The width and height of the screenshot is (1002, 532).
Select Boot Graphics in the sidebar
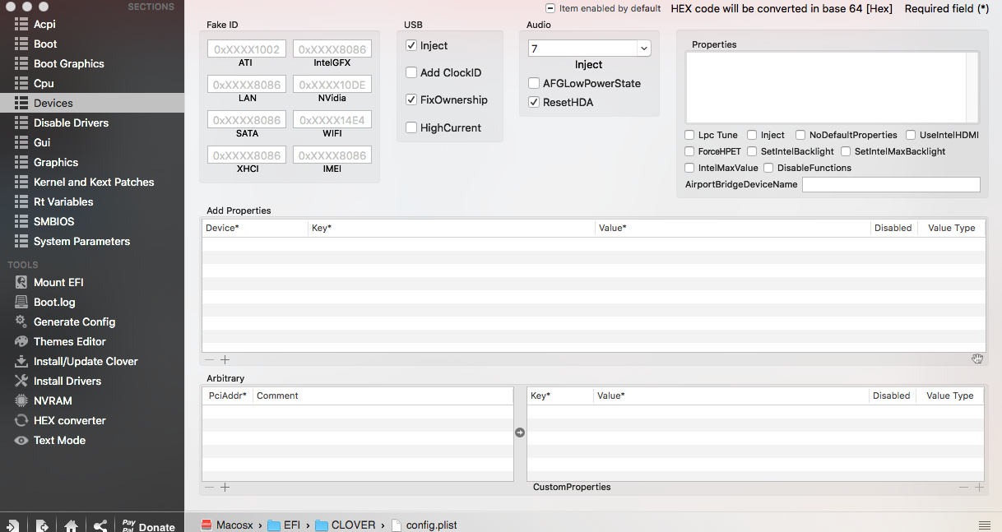(x=69, y=64)
